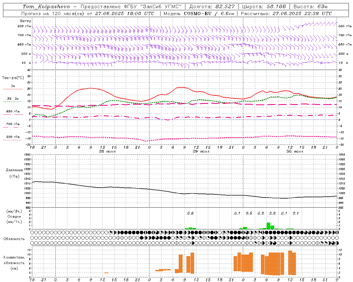Click the 'Тем-ра(°C)' temperature axis title
This screenshot has width=353, height=282.
[x=13, y=78]
